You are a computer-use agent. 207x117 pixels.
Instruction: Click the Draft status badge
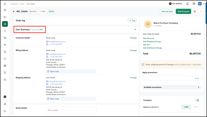click(42, 11)
